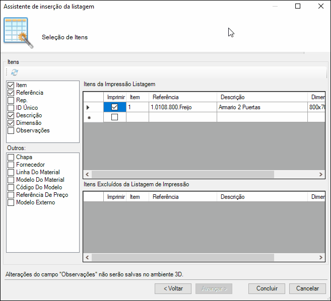
Task: Click Referência header in print listing grid
Action: point(183,97)
